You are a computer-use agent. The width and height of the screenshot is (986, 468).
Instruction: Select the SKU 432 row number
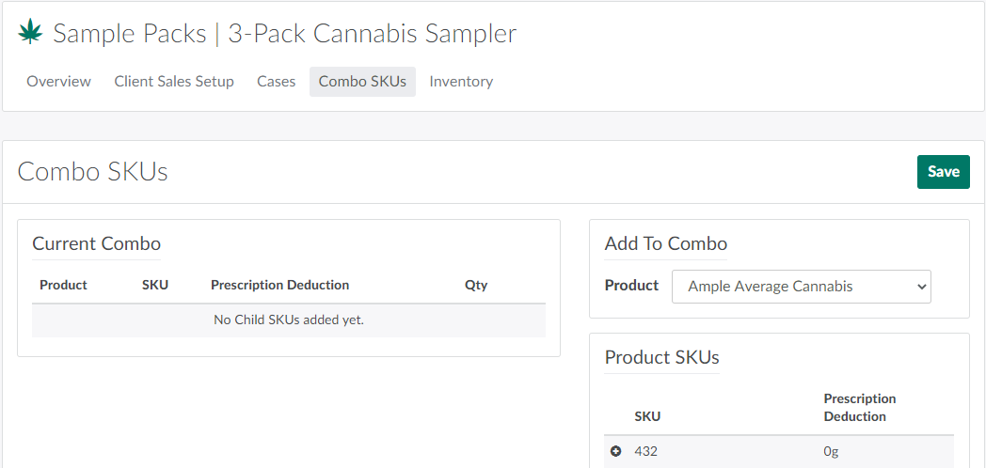pyautogui.click(x=646, y=451)
